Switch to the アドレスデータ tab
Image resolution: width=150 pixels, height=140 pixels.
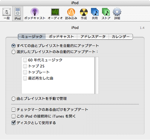tap(93, 37)
